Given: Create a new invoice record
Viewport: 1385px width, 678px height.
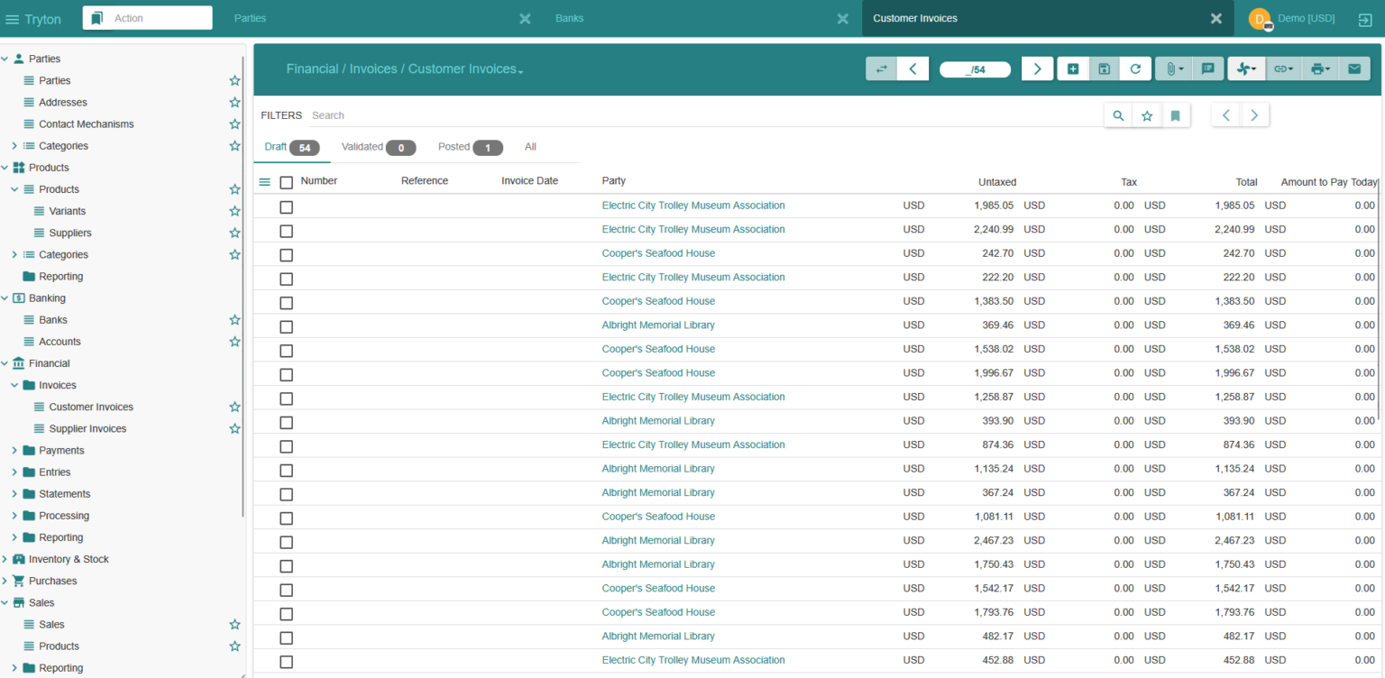Looking at the screenshot, I should [1072, 69].
